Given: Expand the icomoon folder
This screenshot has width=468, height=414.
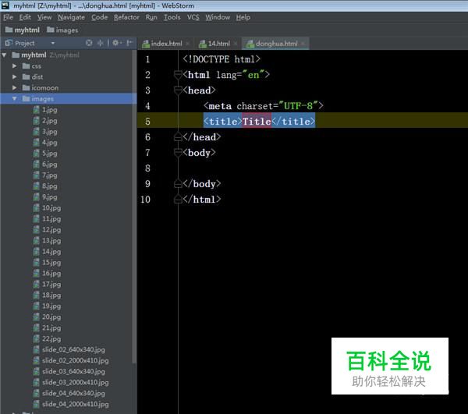Looking at the screenshot, I should pyautogui.click(x=14, y=87).
